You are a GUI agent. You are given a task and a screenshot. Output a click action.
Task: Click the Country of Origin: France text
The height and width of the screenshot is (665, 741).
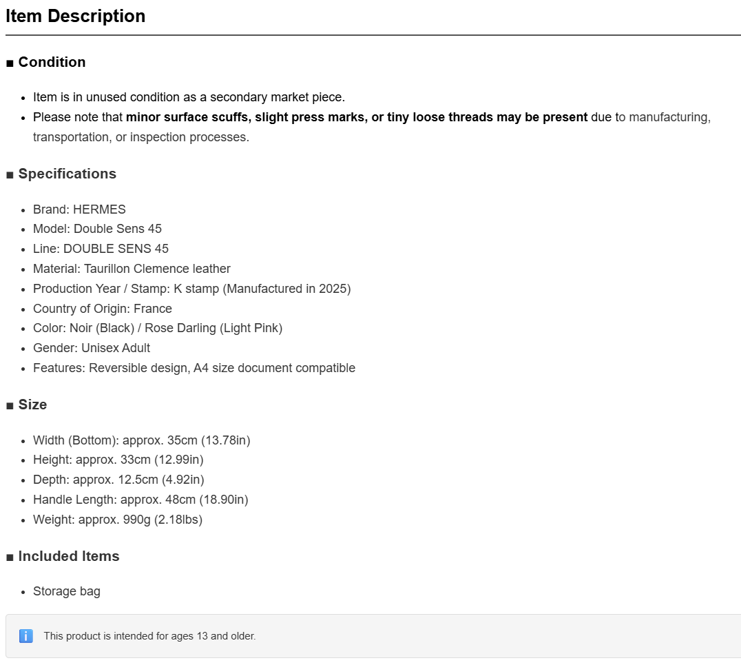point(103,308)
